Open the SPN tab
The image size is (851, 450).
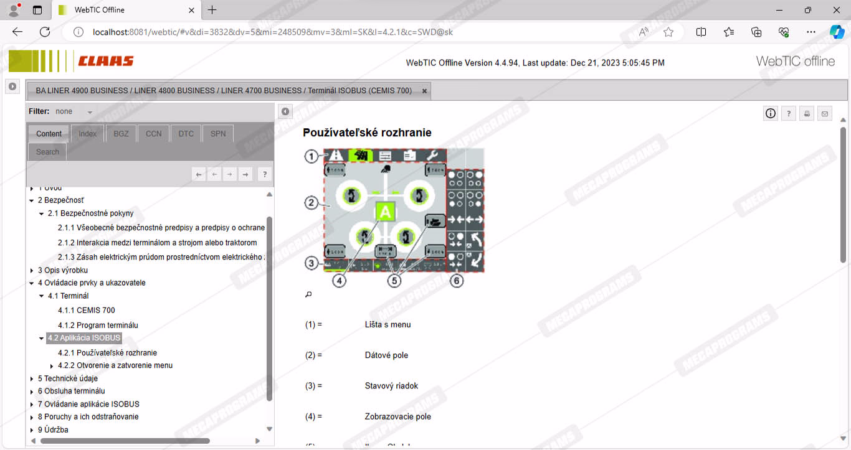pyautogui.click(x=218, y=134)
